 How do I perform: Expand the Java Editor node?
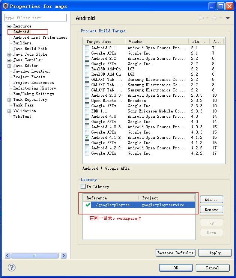9,66
